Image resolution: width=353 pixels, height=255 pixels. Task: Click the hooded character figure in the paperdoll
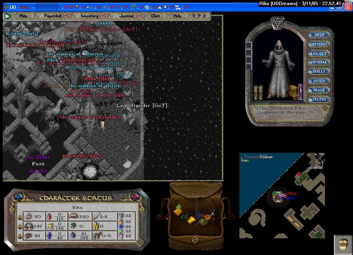pyautogui.click(x=279, y=69)
